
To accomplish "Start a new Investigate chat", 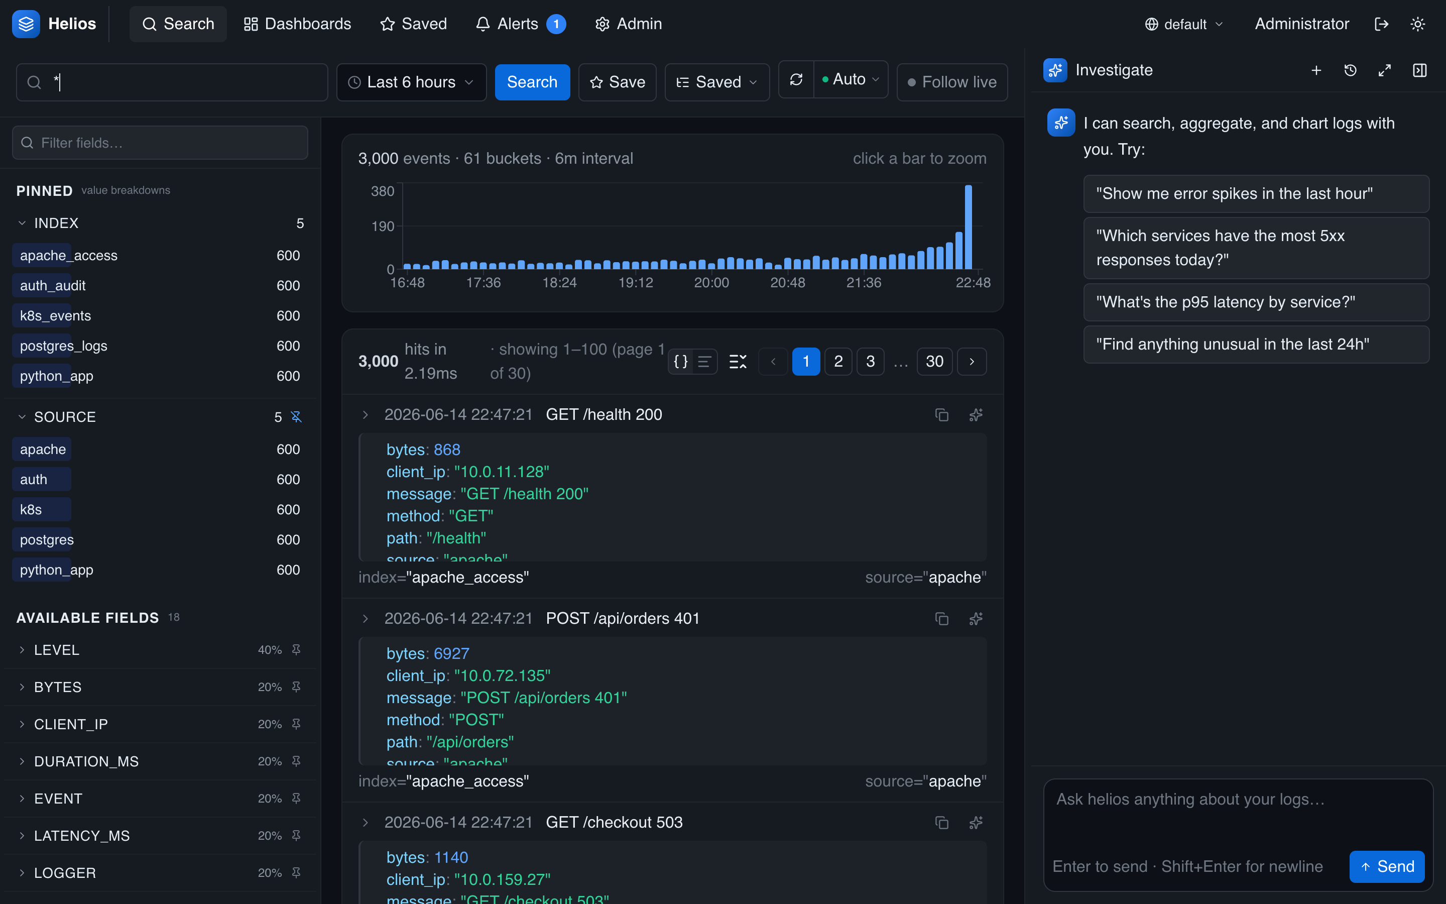I will (x=1316, y=70).
